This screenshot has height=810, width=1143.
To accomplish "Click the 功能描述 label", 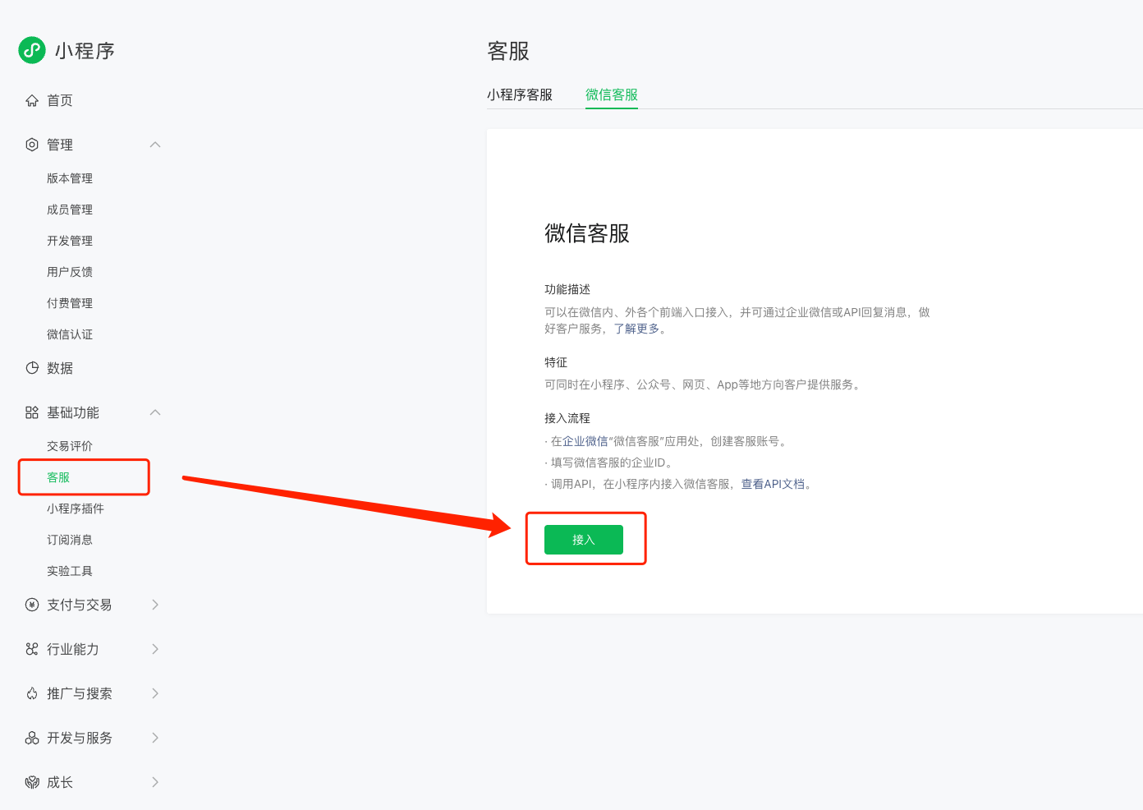I will (x=567, y=289).
